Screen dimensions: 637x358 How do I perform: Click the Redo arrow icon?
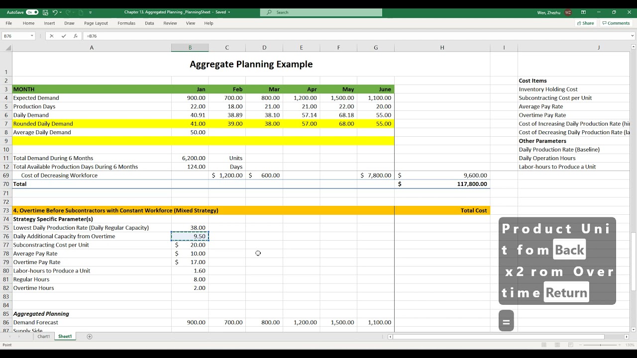[68, 12]
